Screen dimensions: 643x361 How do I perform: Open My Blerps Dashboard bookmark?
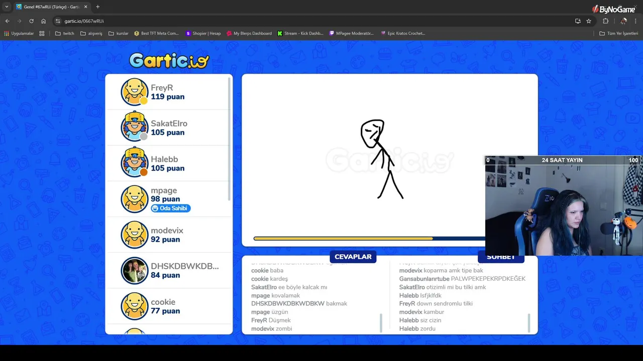(x=249, y=34)
